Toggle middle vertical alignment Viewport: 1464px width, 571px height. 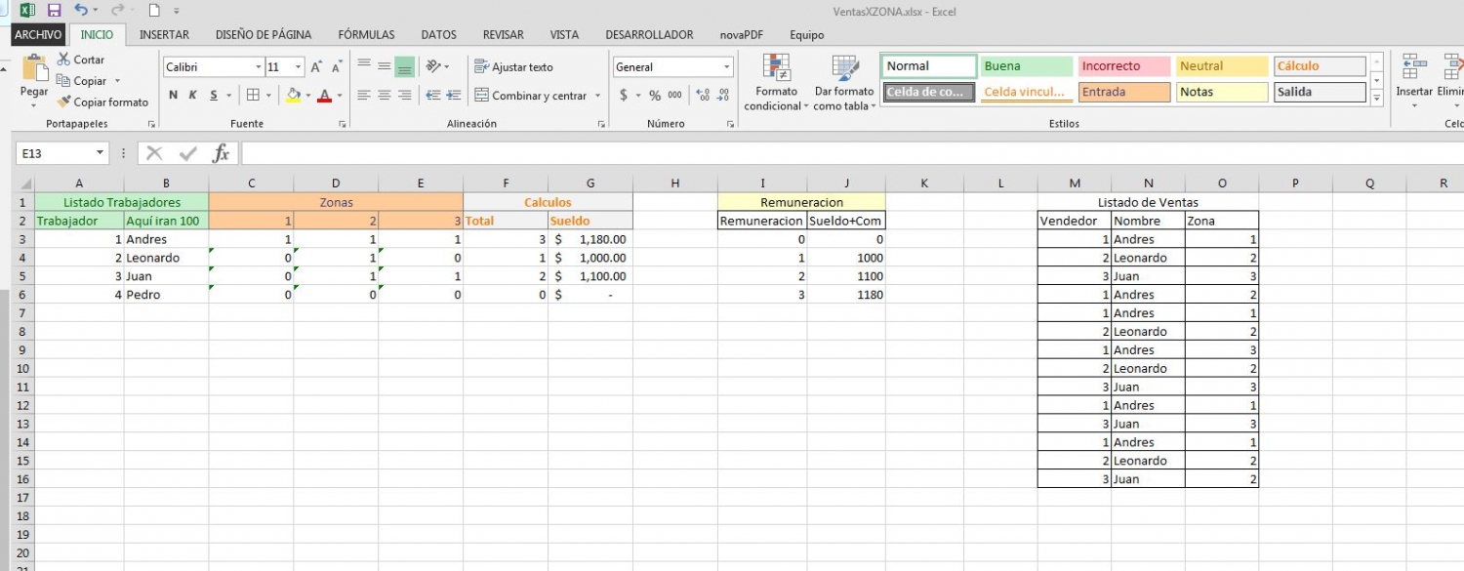(385, 66)
